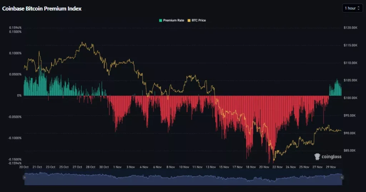Click the up-down chevron in the interval selector
This screenshot has width=366, height=192.
[x=358, y=8]
